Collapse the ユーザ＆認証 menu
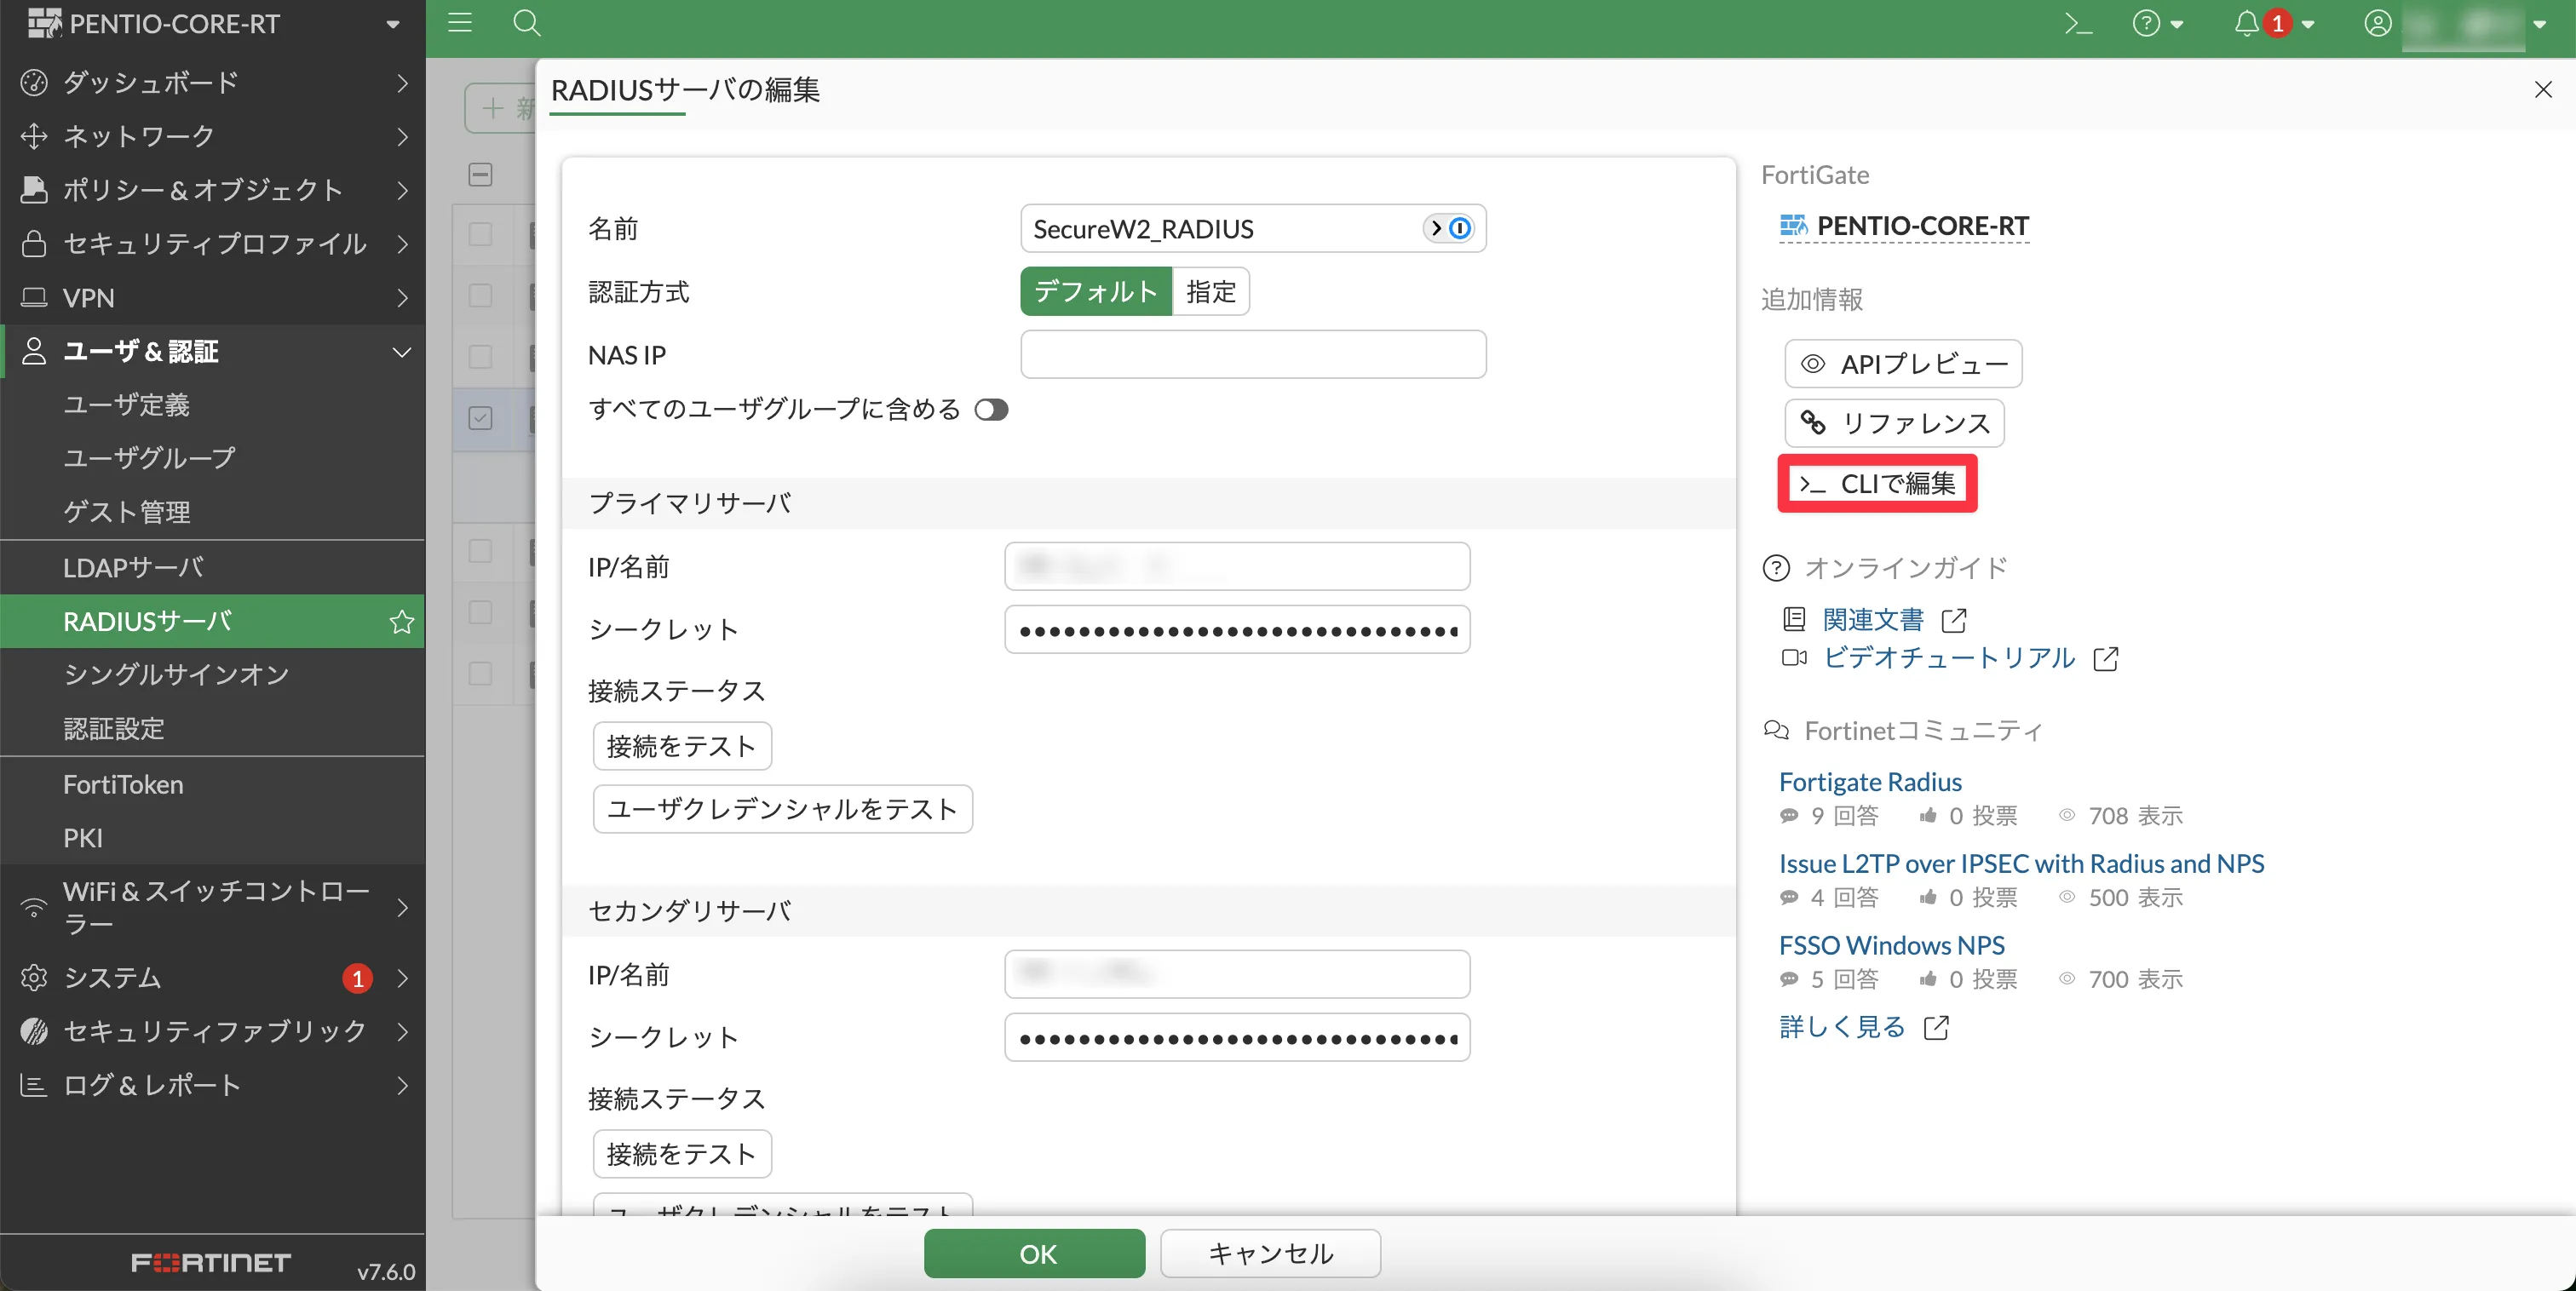2576x1291 pixels. tap(212, 352)
